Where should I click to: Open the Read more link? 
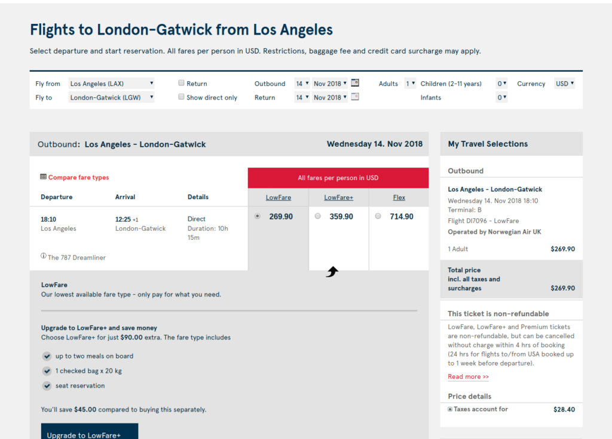click(468, 376)
